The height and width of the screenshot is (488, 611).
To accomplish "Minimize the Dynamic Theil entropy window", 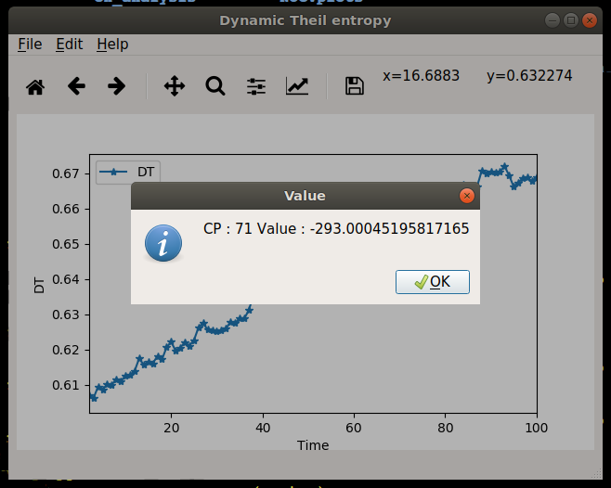I will tap(552, 20).
